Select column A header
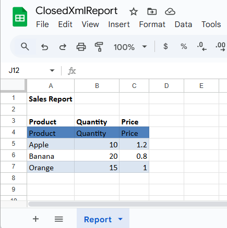227x228 pixels. tap(51, 86)
